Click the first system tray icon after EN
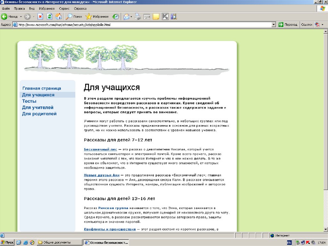 [298, 242]
